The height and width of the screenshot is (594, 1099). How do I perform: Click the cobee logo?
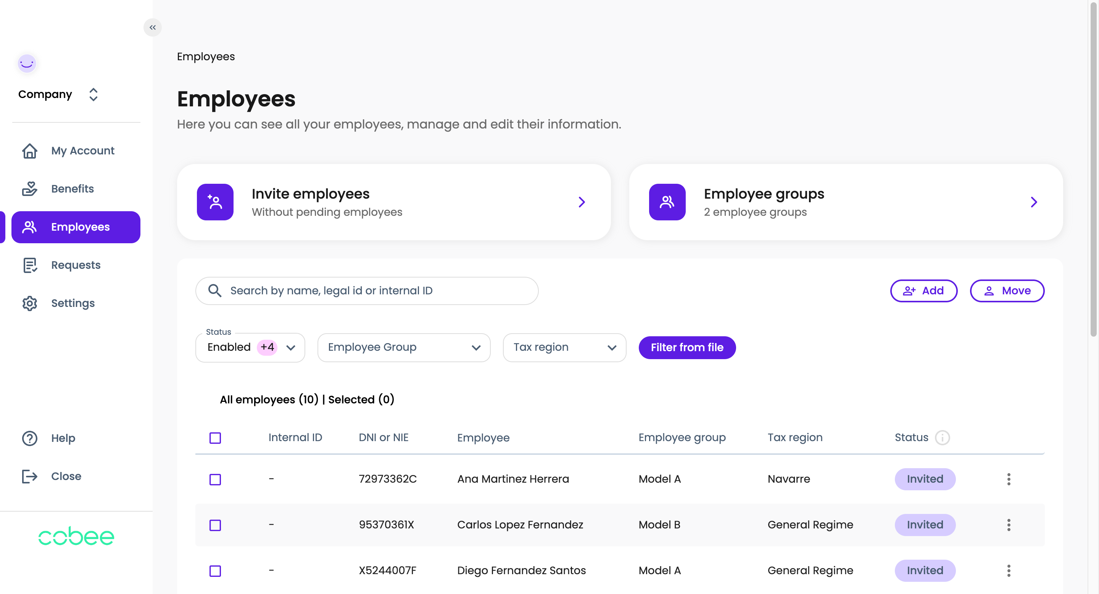(x=76, y=536)
